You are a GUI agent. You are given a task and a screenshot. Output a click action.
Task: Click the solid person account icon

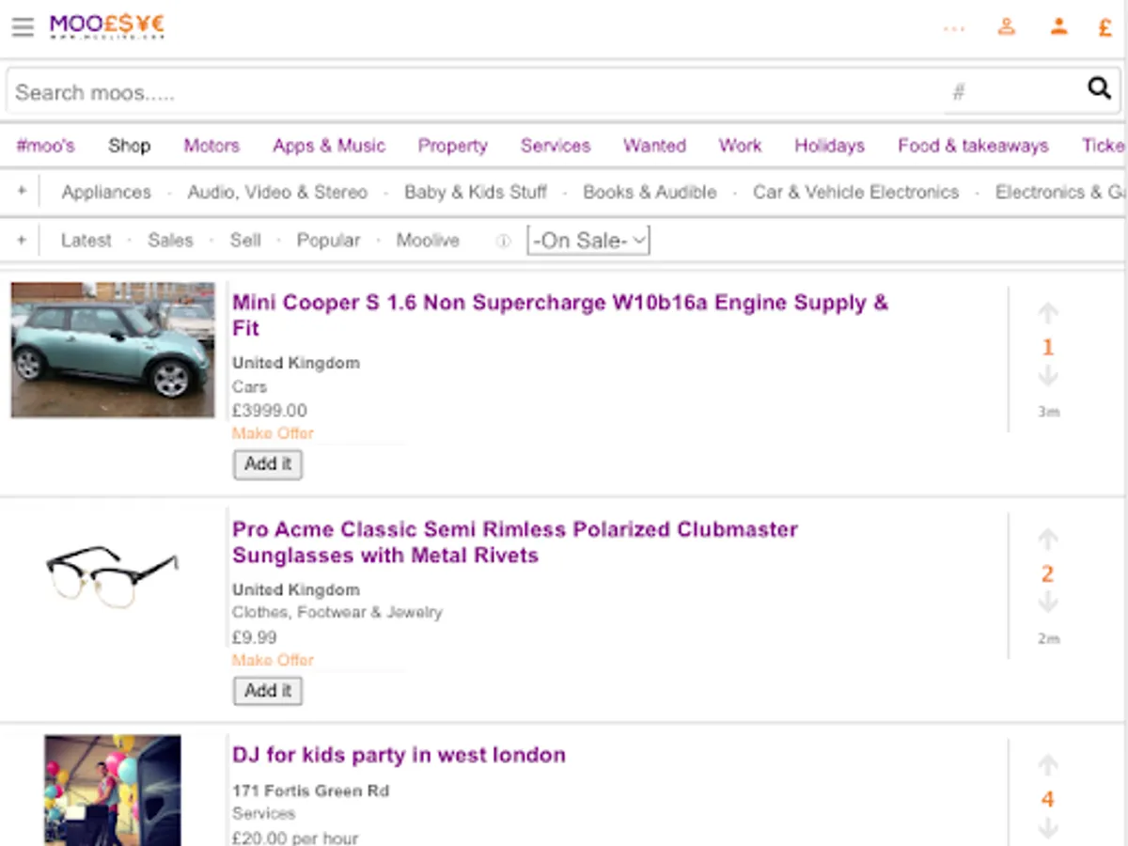click(x=1059, y=26)
